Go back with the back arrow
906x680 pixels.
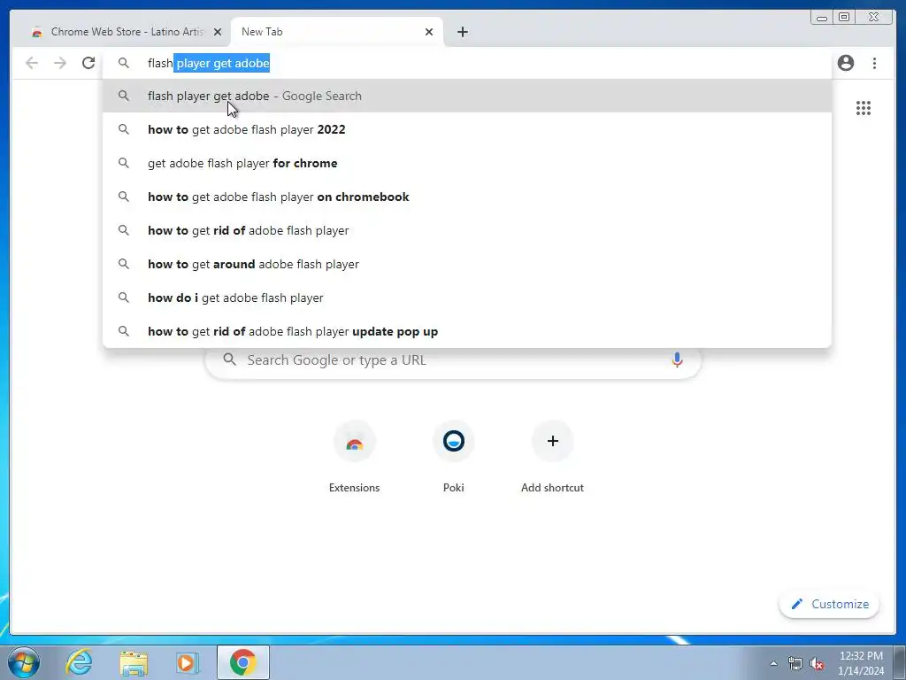tap(32, 63)
